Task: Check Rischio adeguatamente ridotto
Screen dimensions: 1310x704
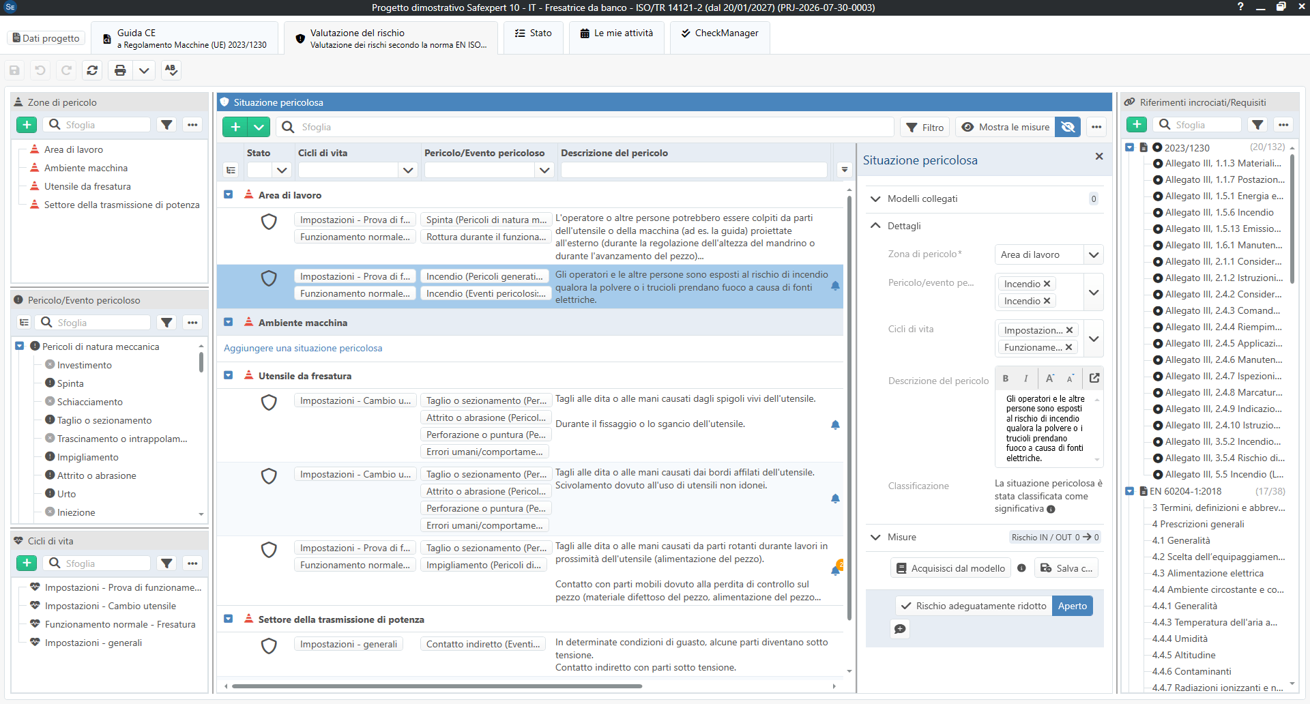Action: pos(974,606)
